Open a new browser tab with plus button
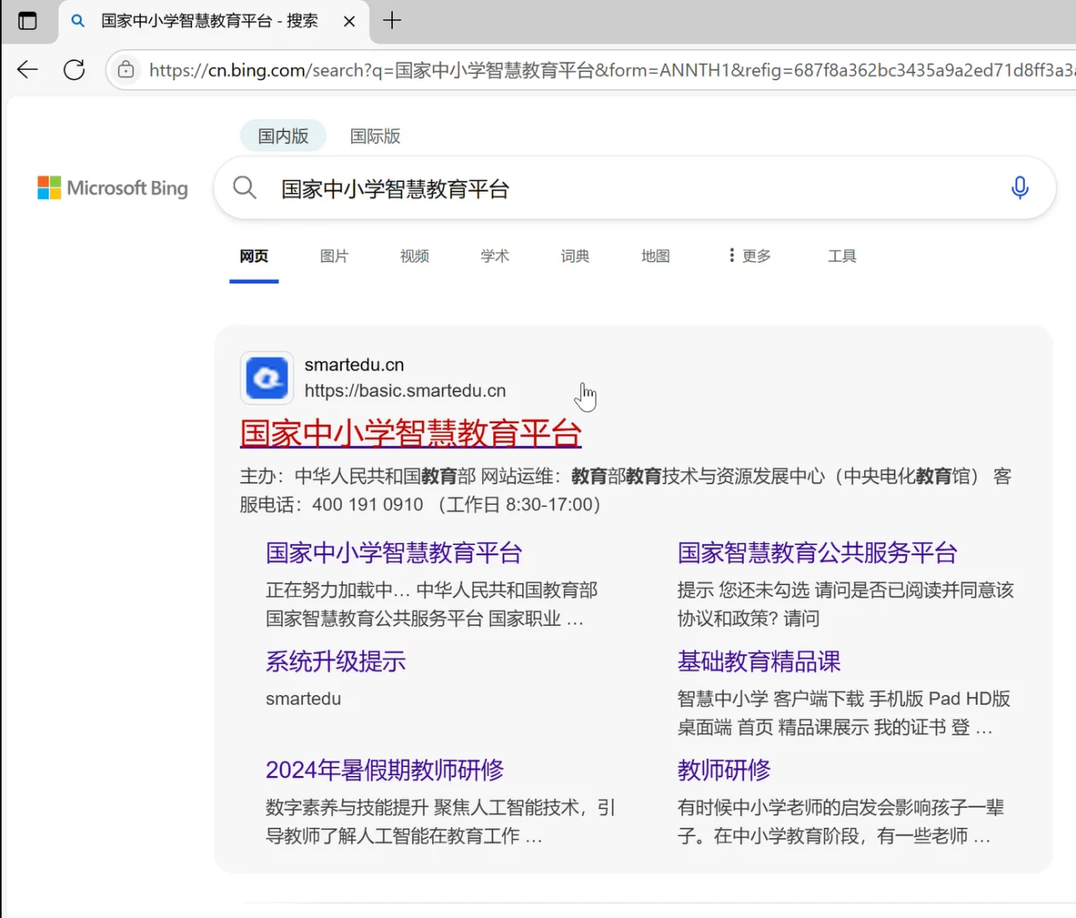The width and height of the screenshot is (1076, 918). tap(392, 20)
